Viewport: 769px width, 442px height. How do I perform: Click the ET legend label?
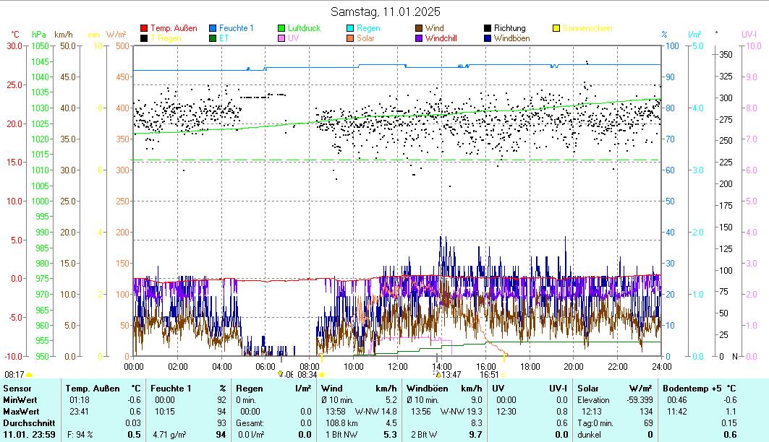[x=224, y=38]
